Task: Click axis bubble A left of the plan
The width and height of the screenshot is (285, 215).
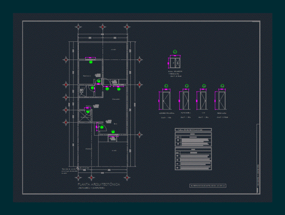Action: coord(66,60)
